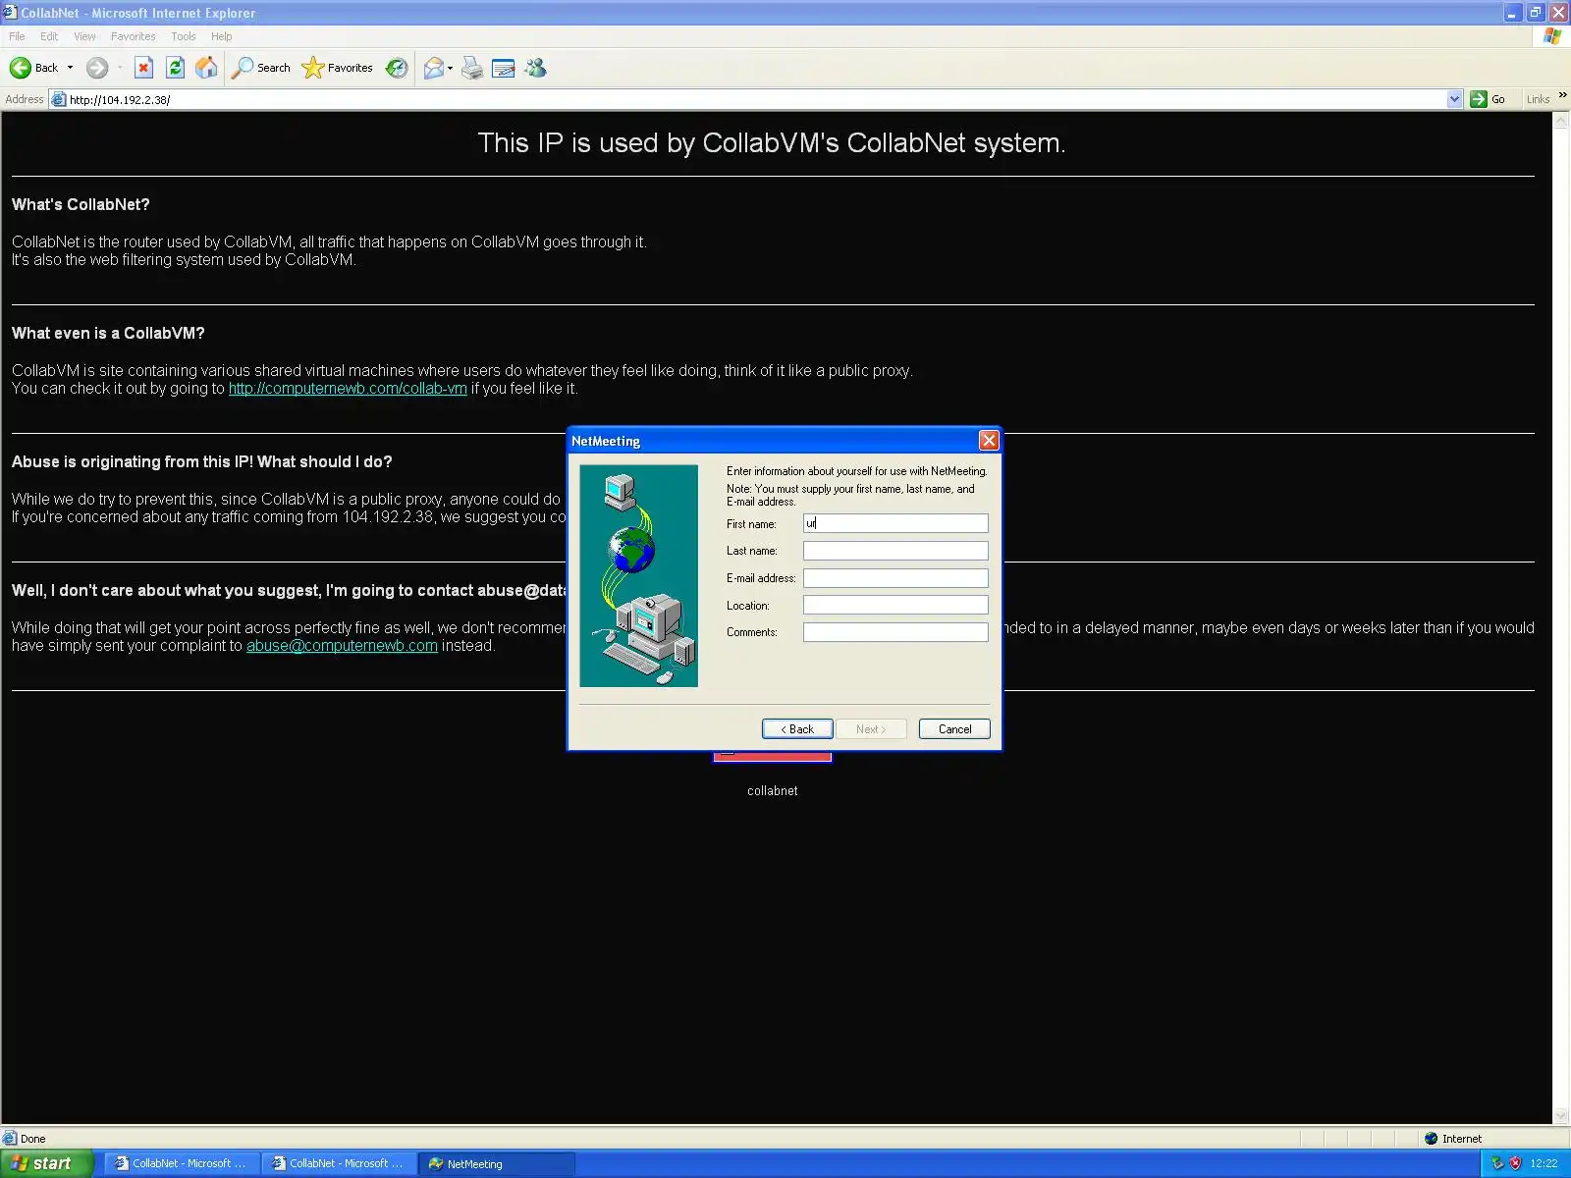1571x1178 pixels.
Task: Open the address bar dropdown list
Action: point(1454,99)
